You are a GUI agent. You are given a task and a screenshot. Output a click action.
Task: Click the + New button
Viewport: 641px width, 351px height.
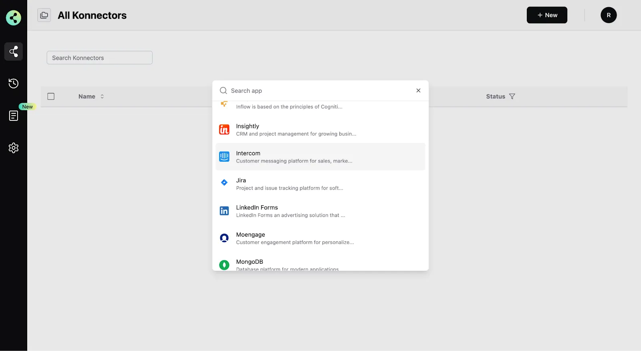click(x=547, y=15)
